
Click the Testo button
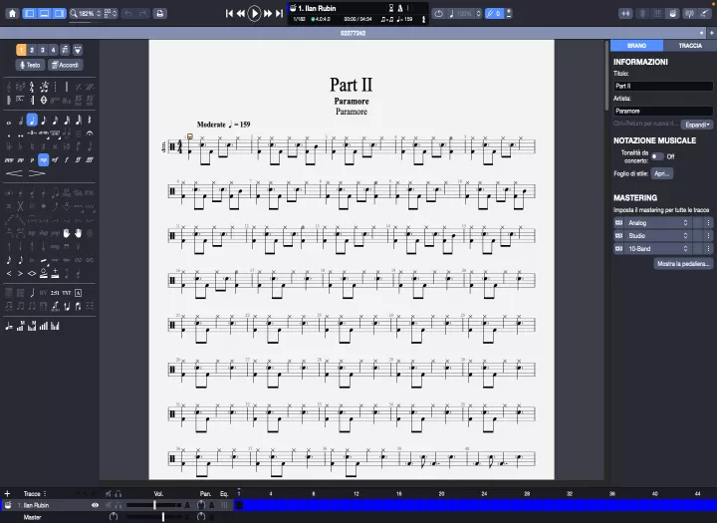click(x=30, y=65)
